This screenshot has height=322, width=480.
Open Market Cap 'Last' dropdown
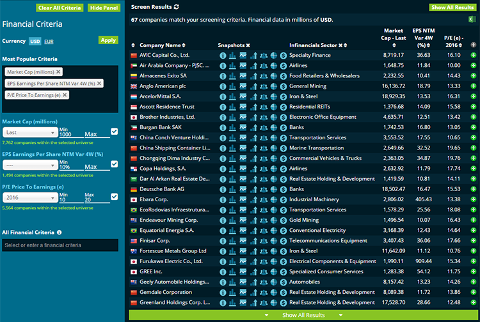30,132
